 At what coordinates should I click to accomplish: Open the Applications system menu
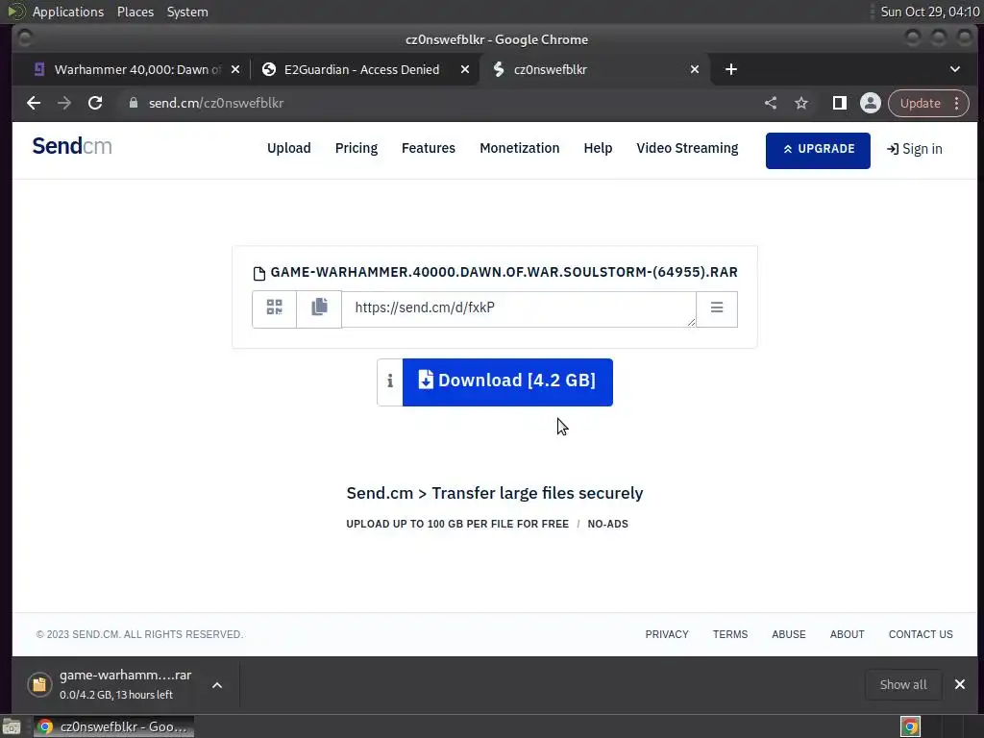68,12
